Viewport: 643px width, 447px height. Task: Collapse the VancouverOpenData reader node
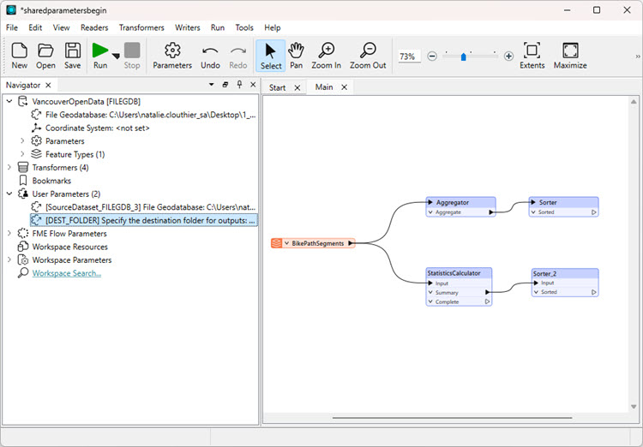tap(9, 101)
